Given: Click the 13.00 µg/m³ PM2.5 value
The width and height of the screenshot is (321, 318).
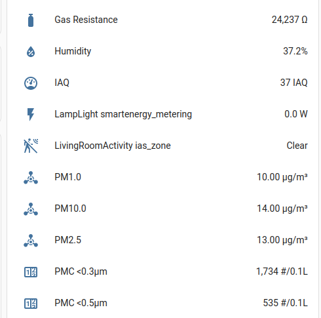Looking at the screenshot, I should (282, 240).
